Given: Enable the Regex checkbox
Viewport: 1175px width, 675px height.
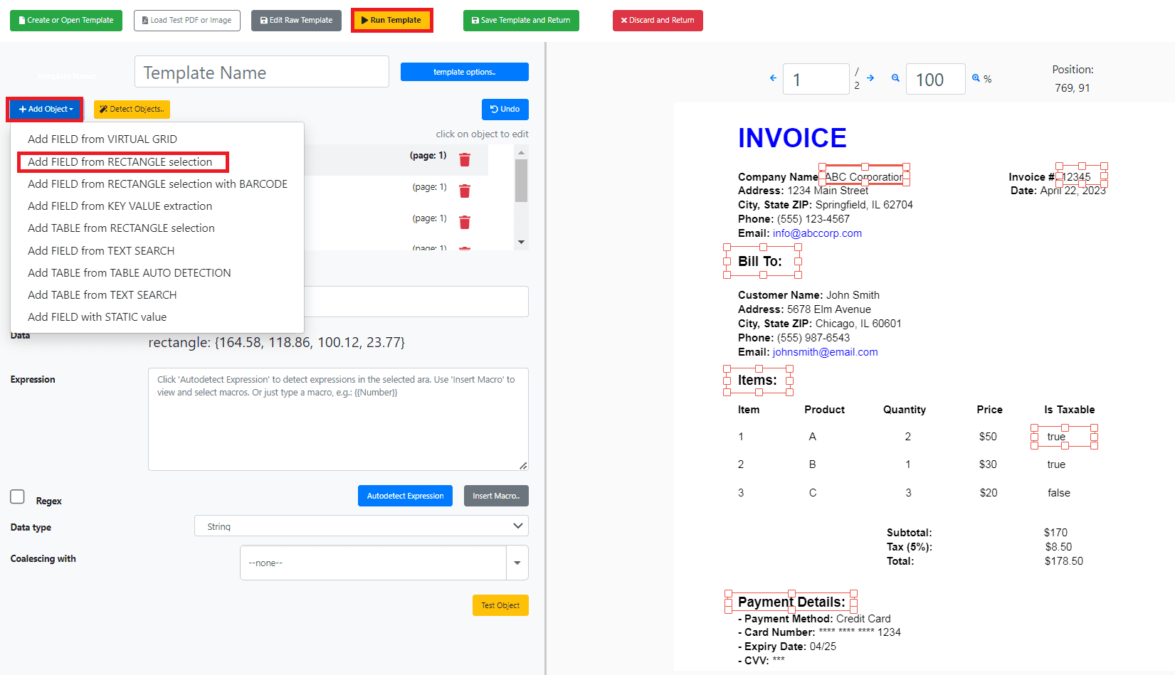Looking at the screenshot, I should pyautogui.click(x=18, y=496).
